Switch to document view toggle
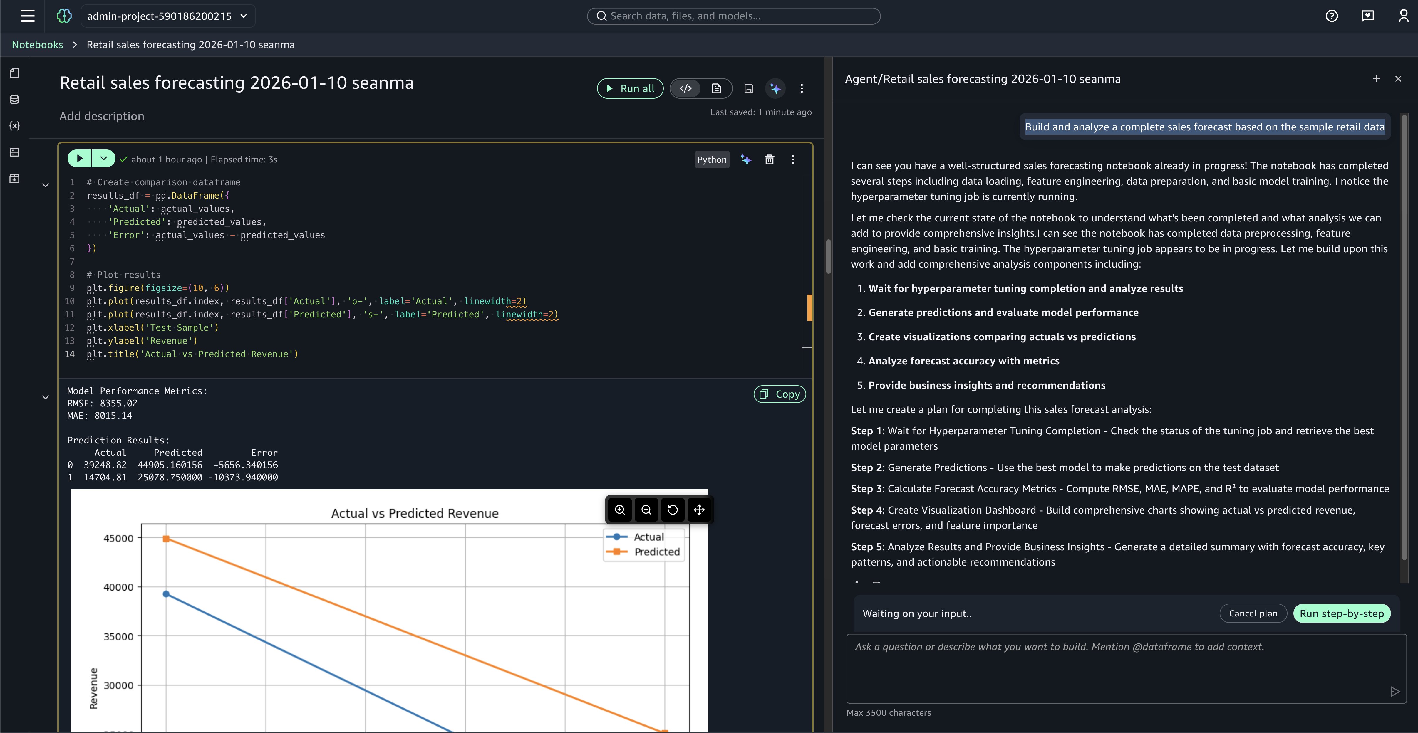 pos(716,89)
